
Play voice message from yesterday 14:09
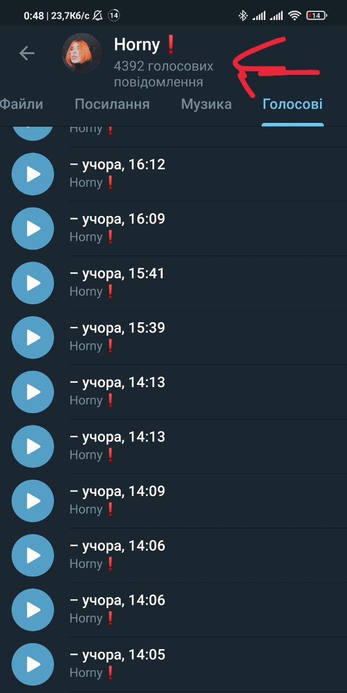[33, 501]
